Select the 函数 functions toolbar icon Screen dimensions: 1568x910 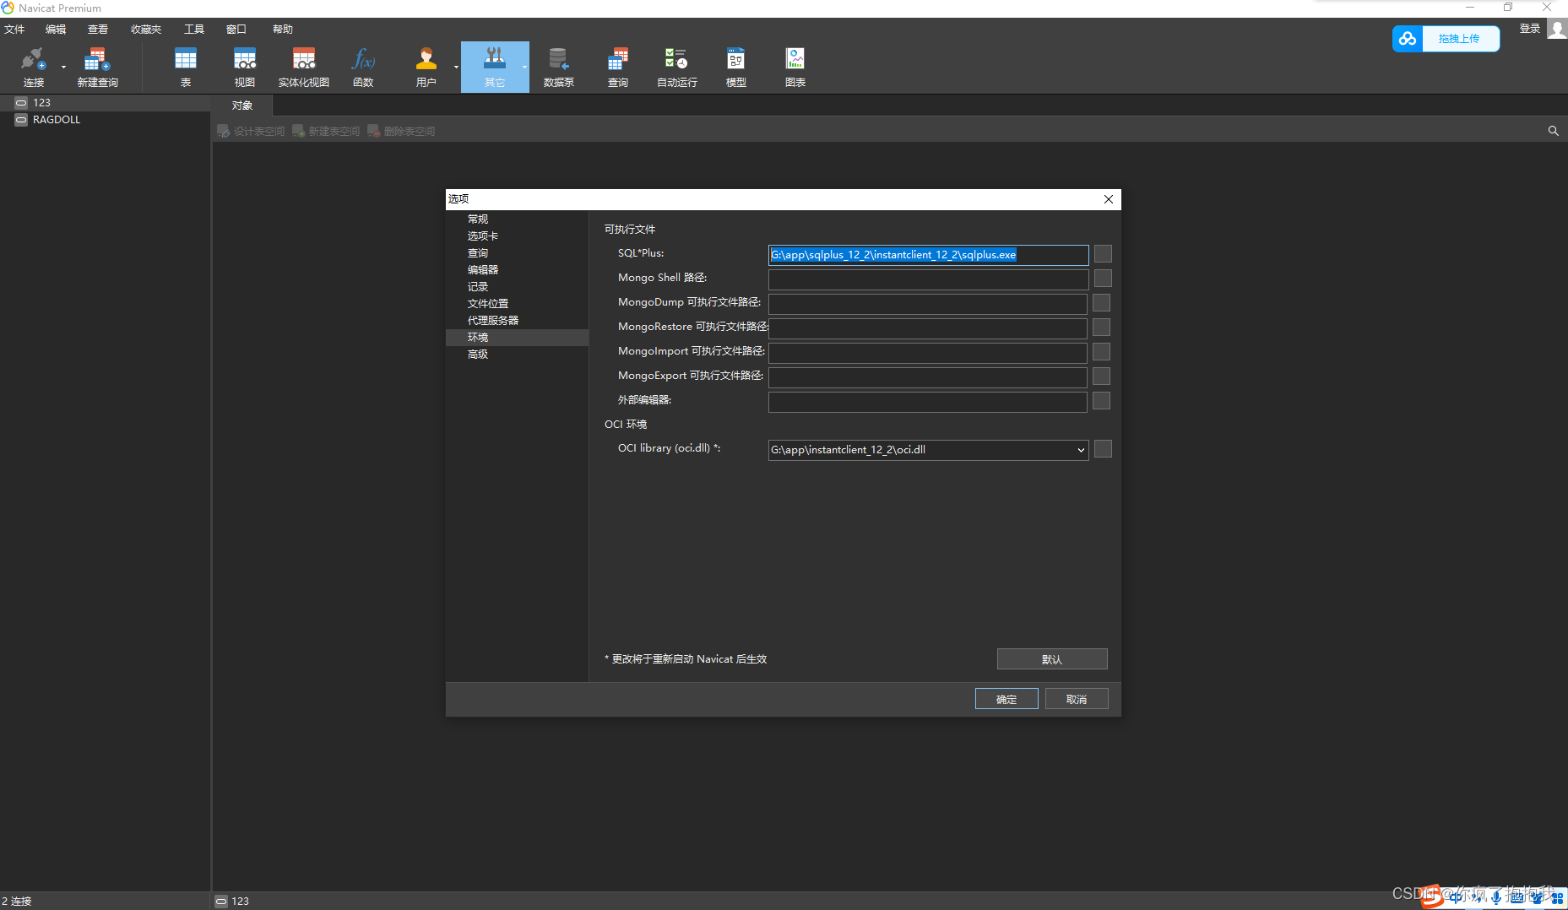click(363, 67)
